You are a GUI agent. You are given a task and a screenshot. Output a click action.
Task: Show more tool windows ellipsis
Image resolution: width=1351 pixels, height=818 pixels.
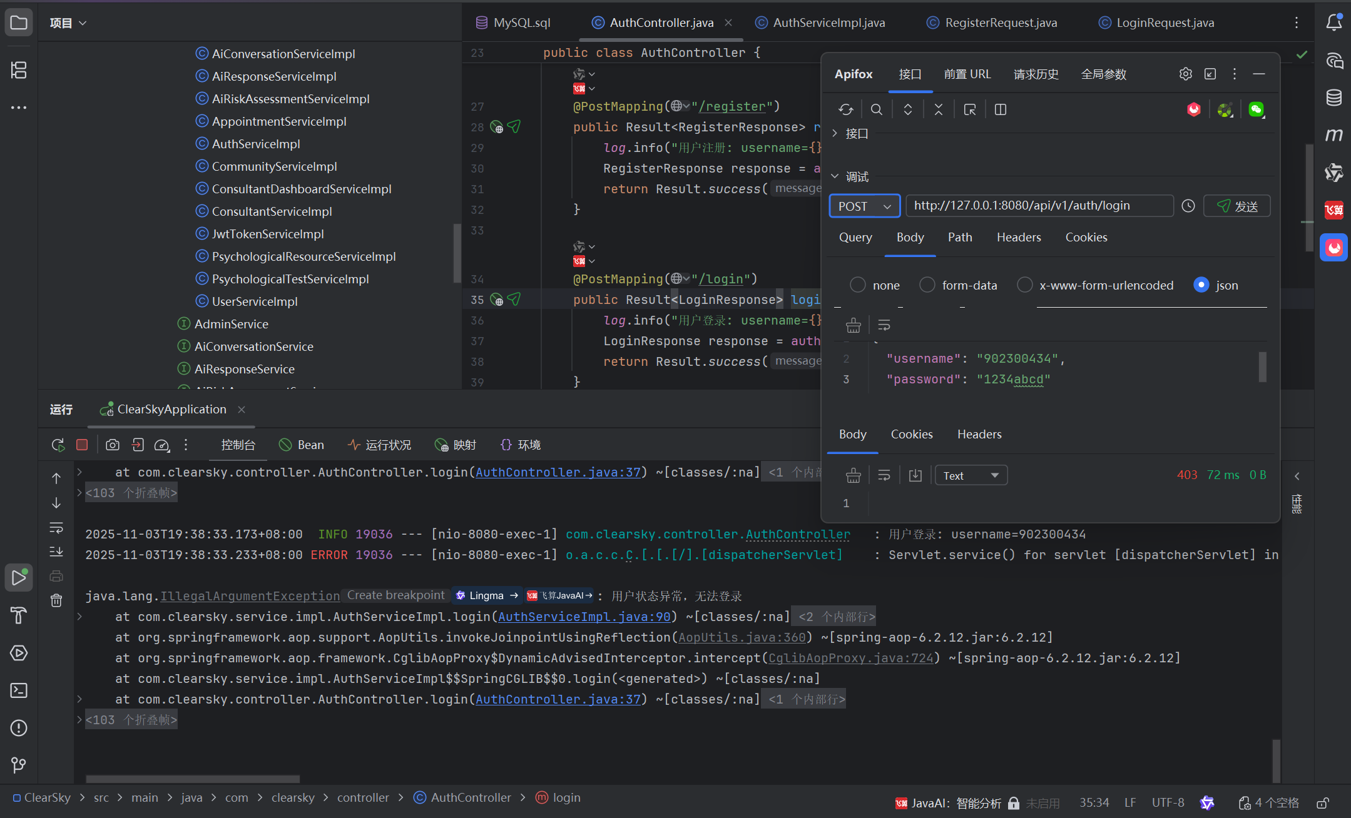coord(19,108)
